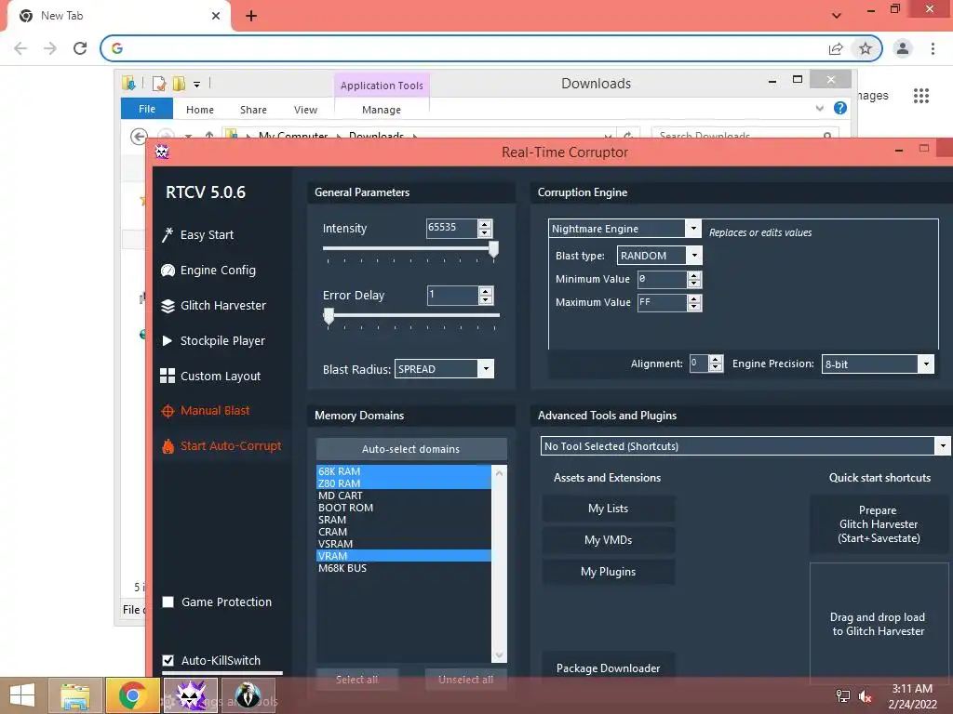Select SRAM memory domain

point(404,520)
